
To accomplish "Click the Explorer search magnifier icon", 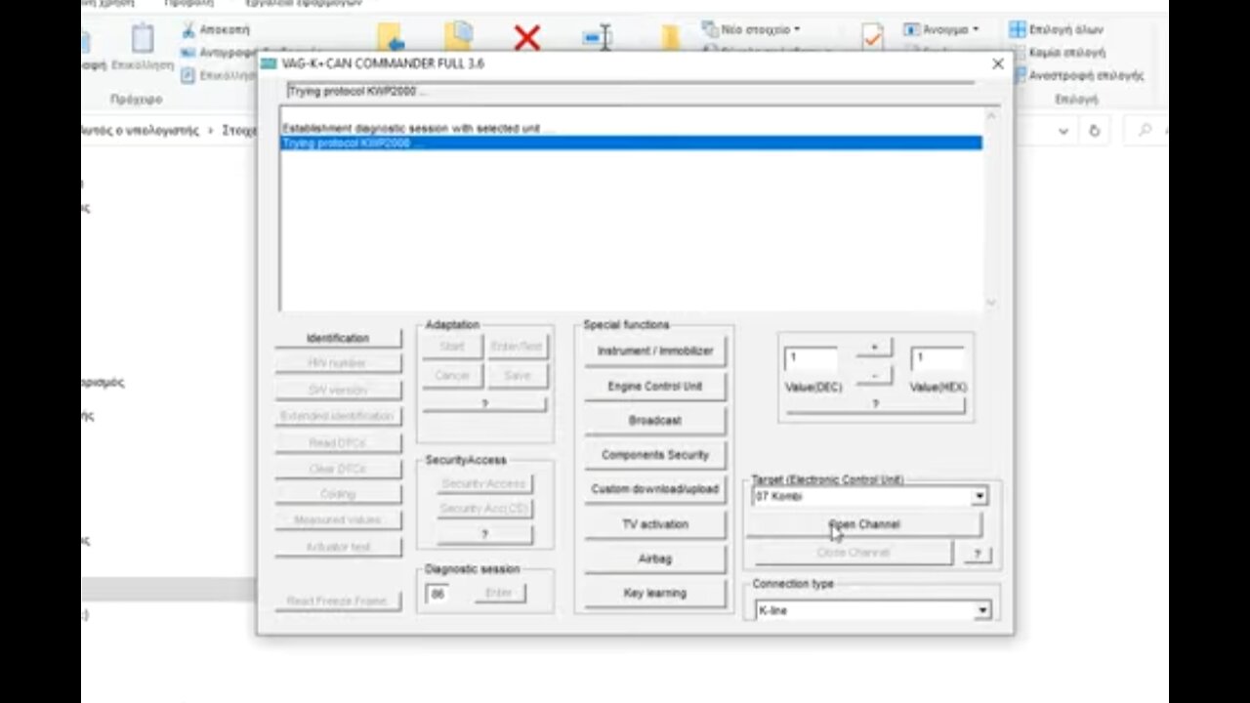I will [x=1145, y=130].
